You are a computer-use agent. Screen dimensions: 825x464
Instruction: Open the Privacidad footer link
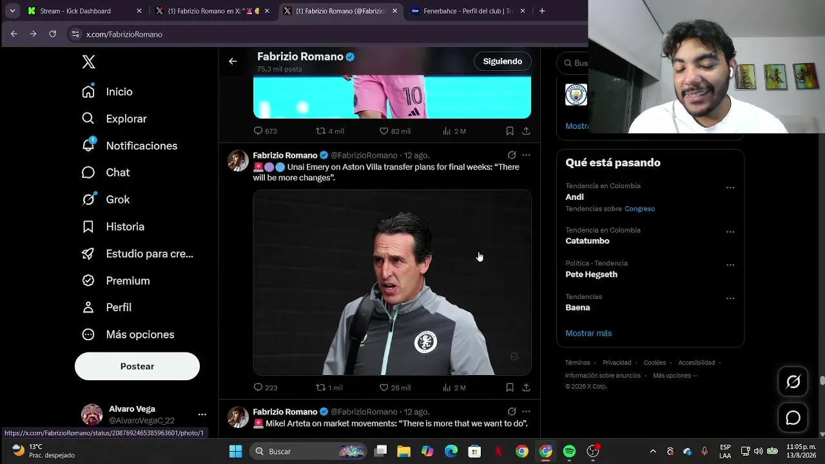[x=617, y=363]
